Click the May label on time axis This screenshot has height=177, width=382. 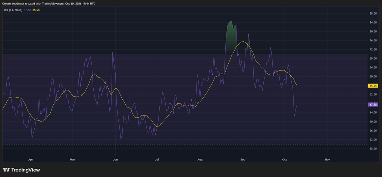tap(72, 160)
